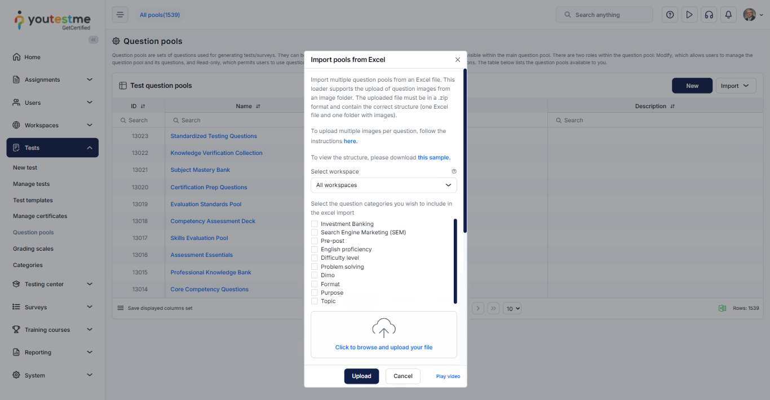Open the notifications bell
Screen dimensions: 770x400
tap(728, 15)
